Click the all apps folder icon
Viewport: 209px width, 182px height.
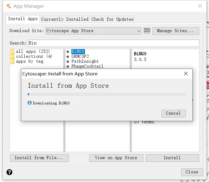tap(12, 52)
